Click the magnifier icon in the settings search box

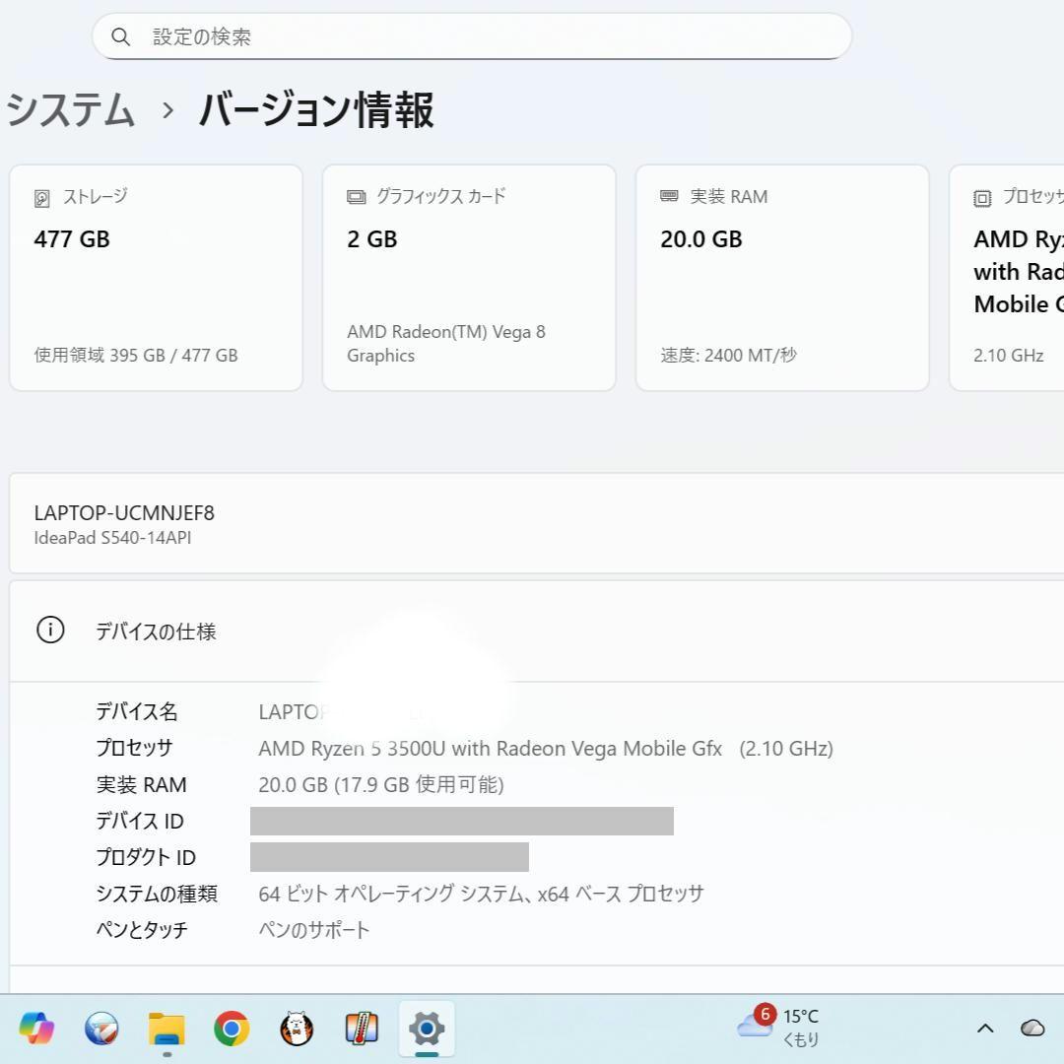[121, 36]
